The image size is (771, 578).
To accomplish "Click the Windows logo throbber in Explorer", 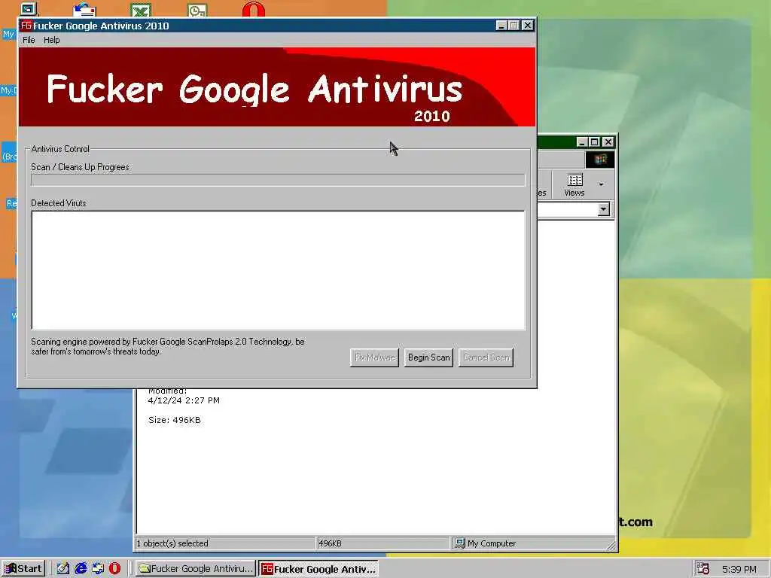I will click(x=600, y=160).
